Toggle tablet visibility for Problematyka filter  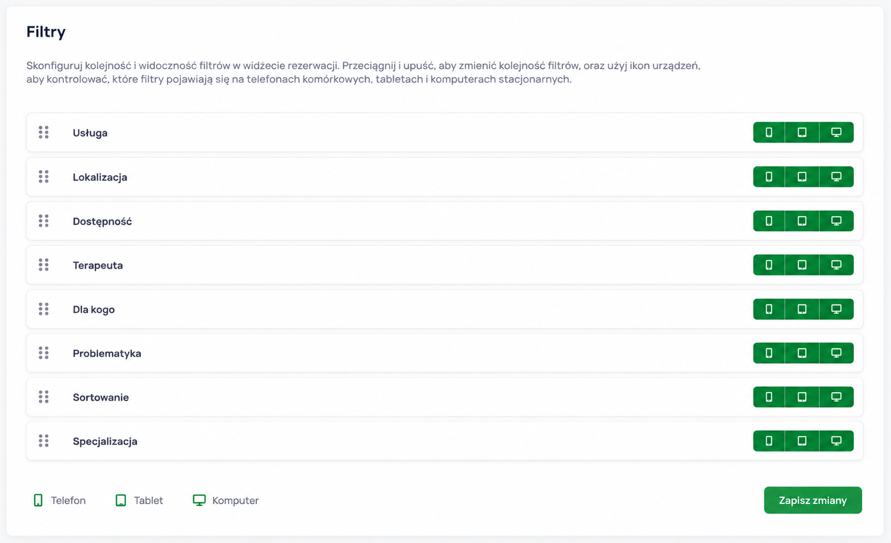tap(802, 353)
